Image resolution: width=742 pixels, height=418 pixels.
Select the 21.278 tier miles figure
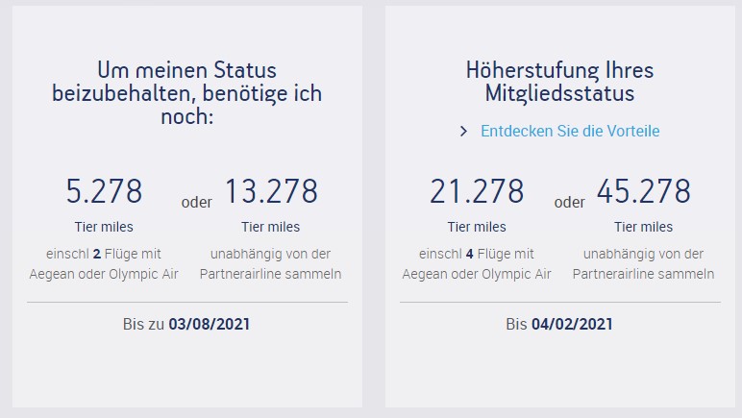pyautogui.click(x=477, y=191)
